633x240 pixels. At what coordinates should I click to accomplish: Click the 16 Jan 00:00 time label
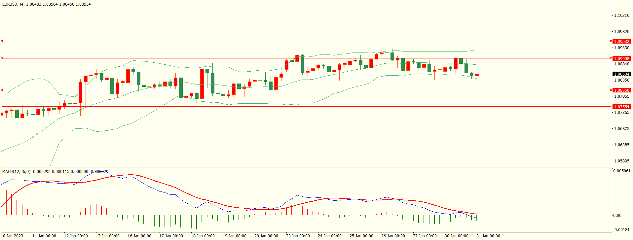point(139,236)
